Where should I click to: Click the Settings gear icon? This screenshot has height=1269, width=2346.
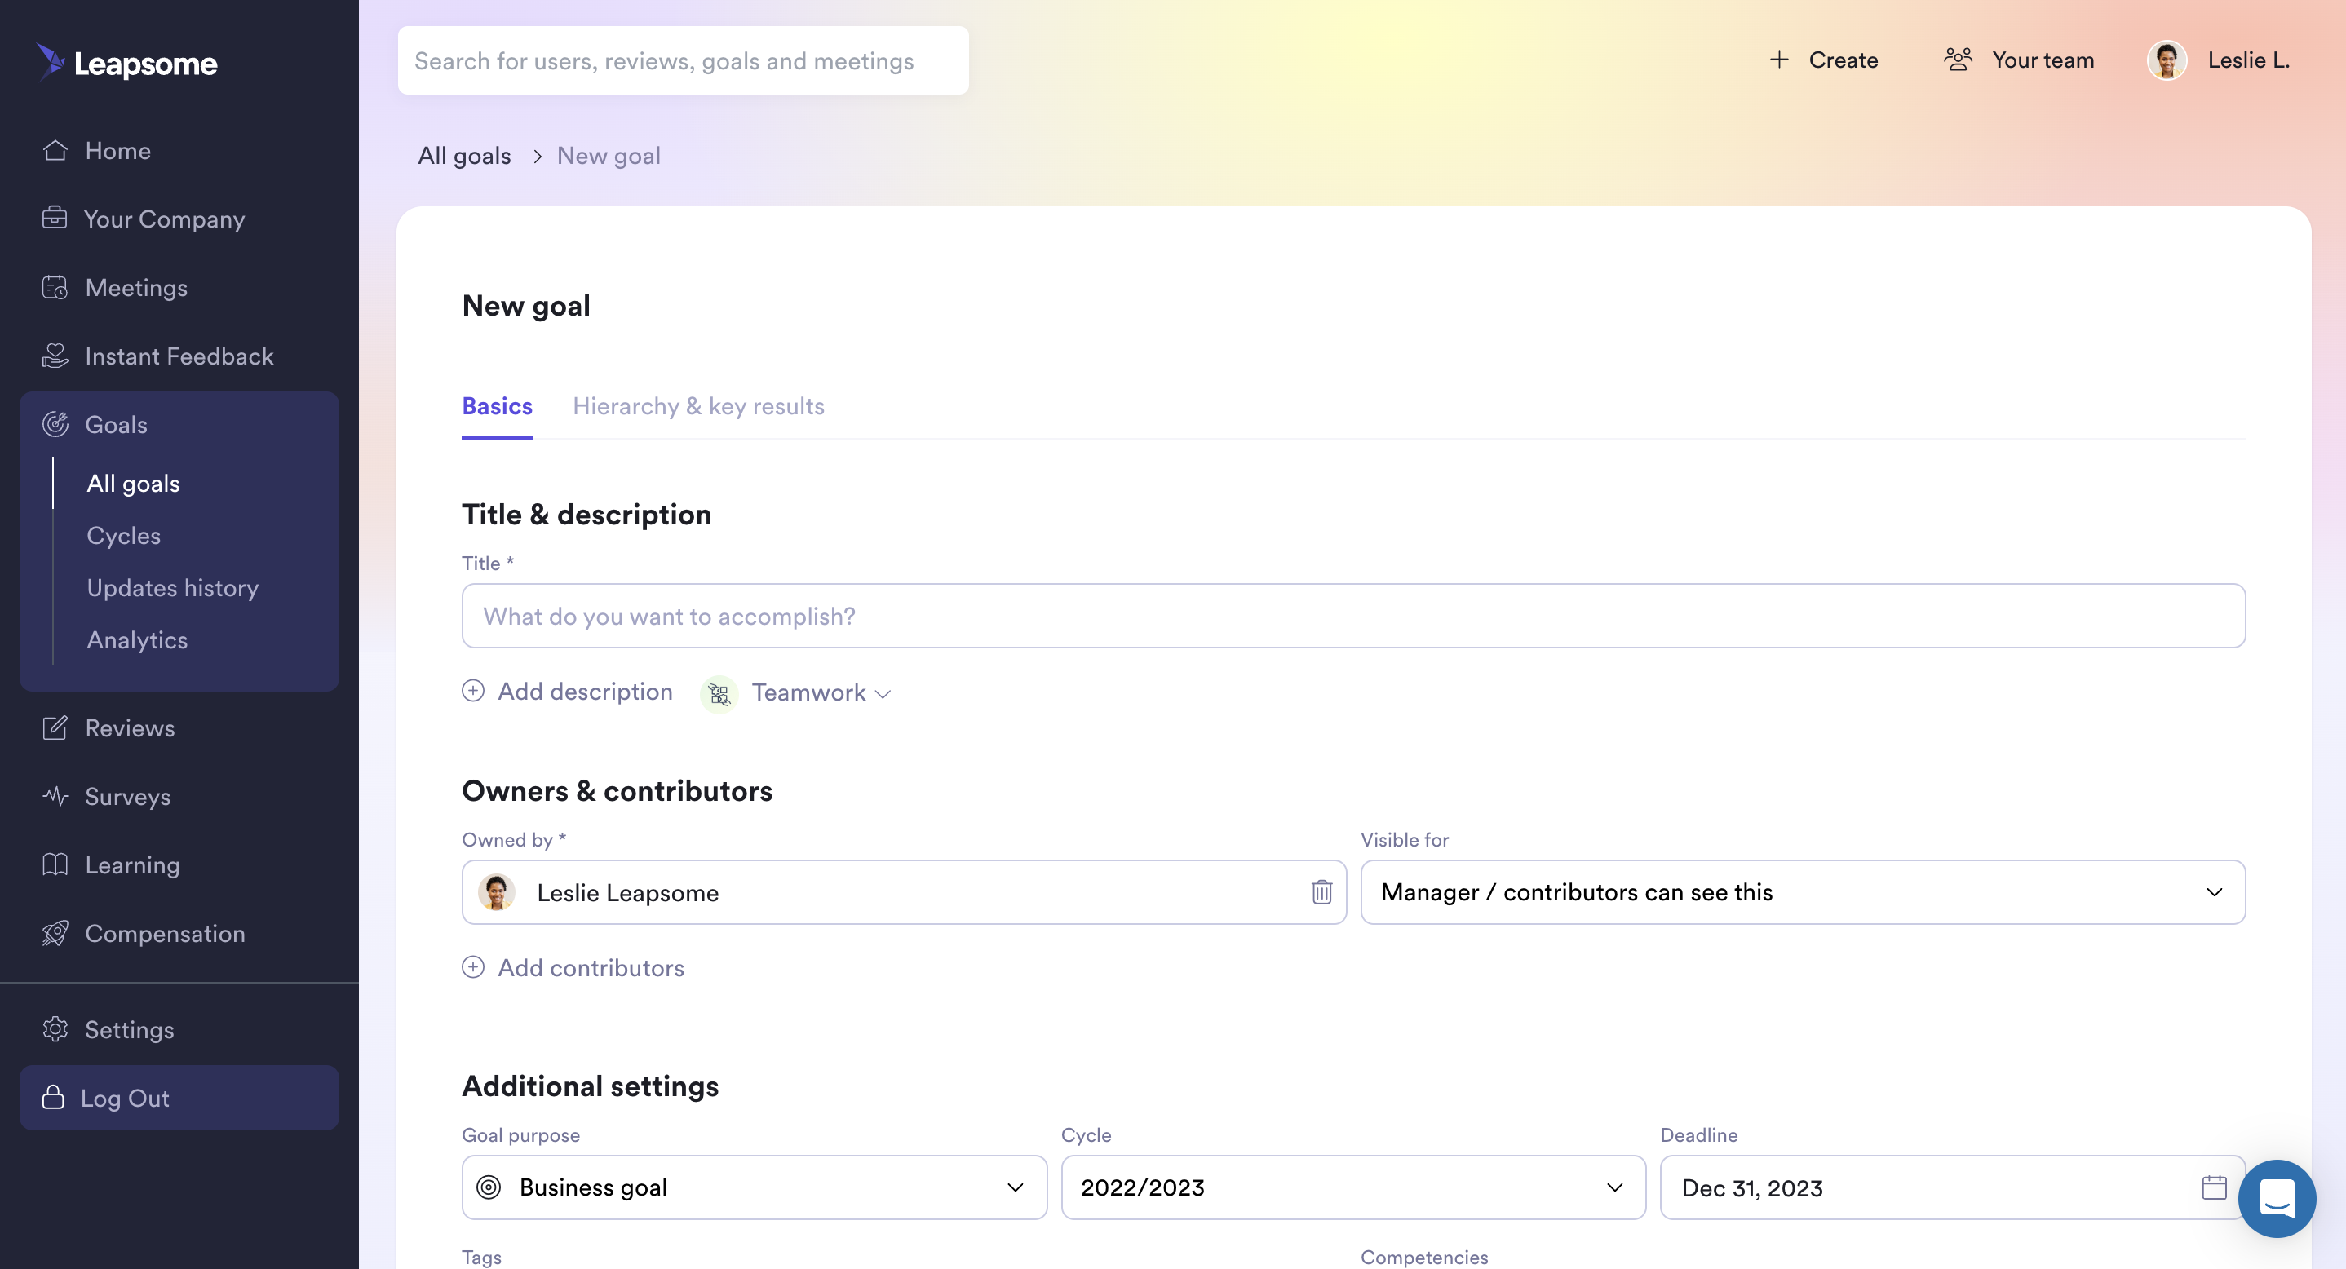[55, 1028]
